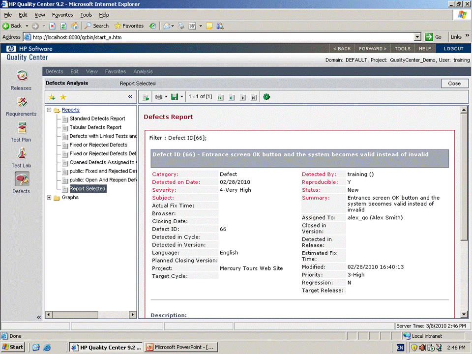This screenshot has width=472, height=354.
Task: Click the HP header TOOLS button
Action: click(403, 49)
